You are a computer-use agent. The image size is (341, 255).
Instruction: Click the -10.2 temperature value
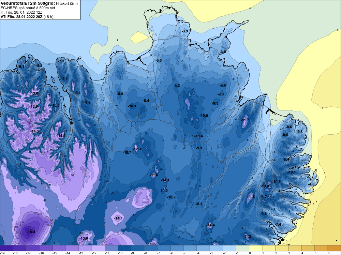coord(172,197)
